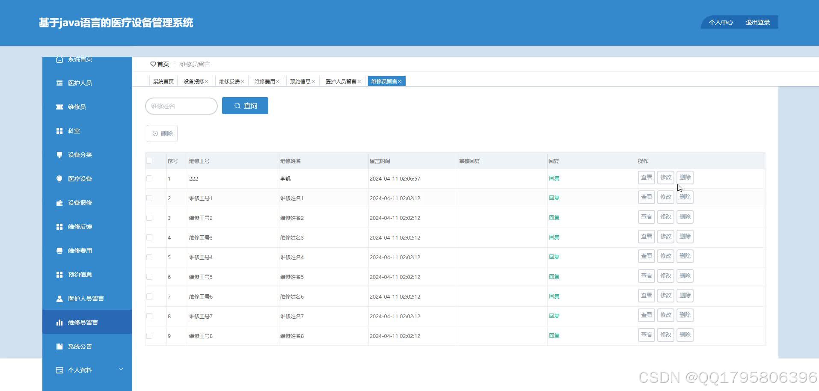Switch to the 系统首页 tab
819x391 pixels.
(163, 81)
